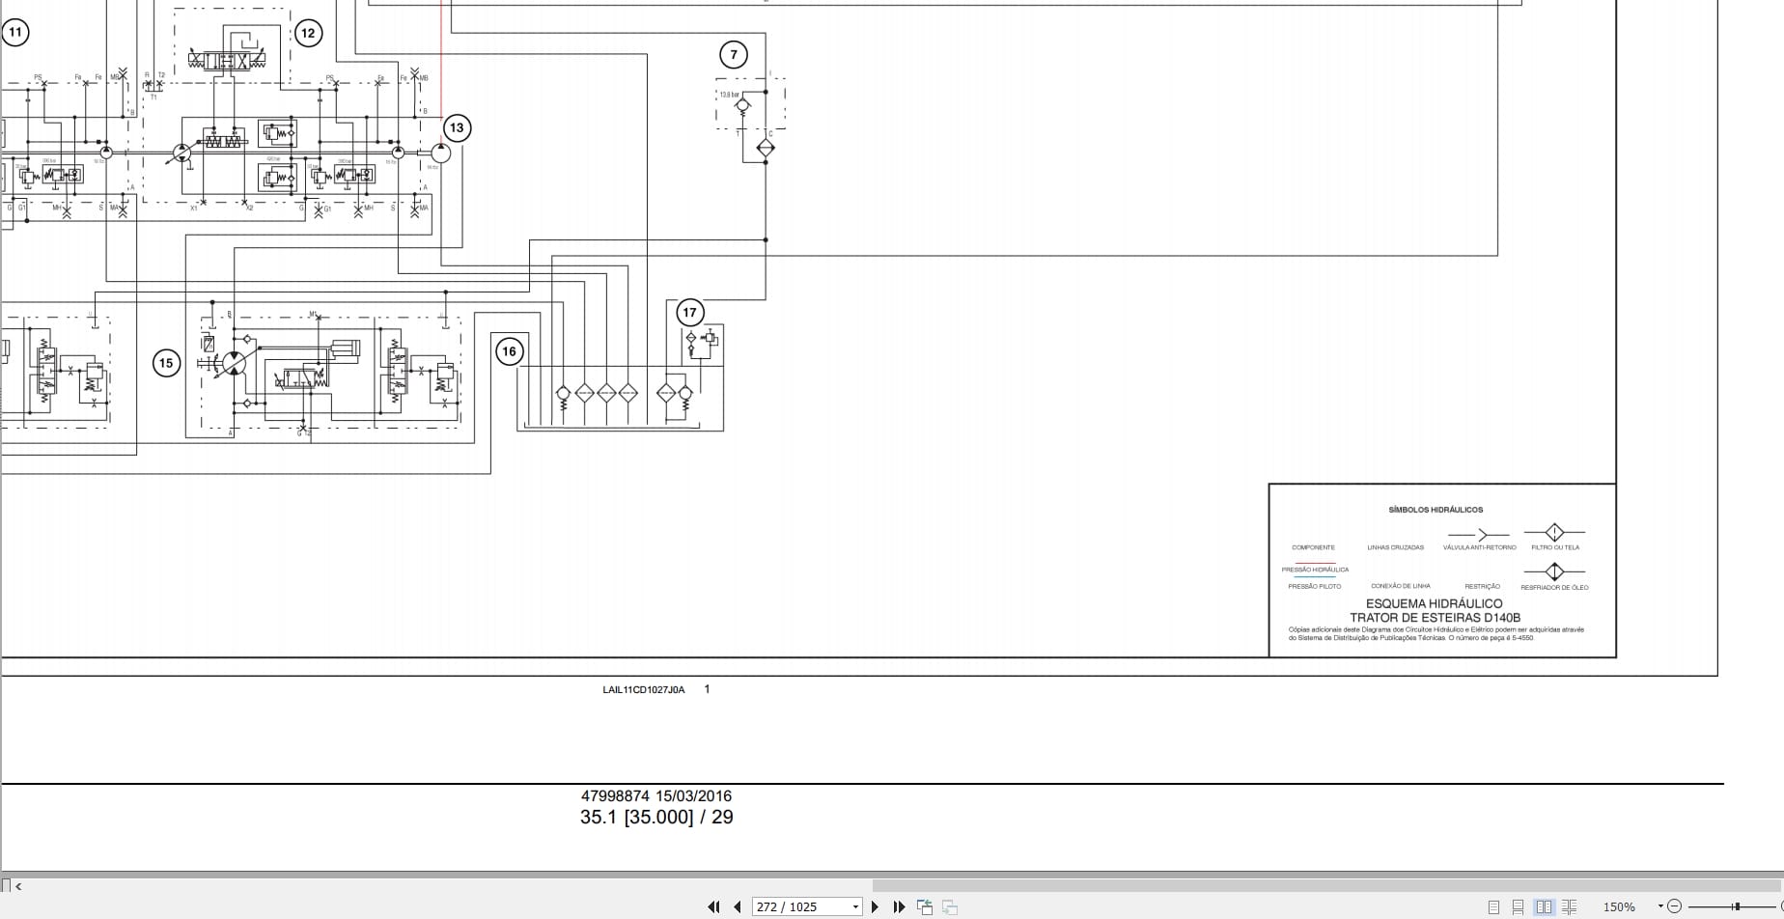Go to the next page

875,906
